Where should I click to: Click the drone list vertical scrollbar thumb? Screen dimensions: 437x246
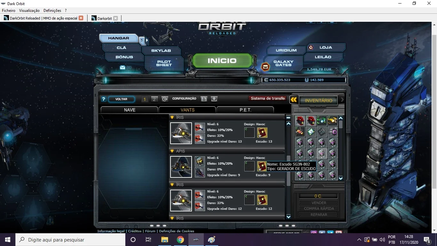click(288, 170)
